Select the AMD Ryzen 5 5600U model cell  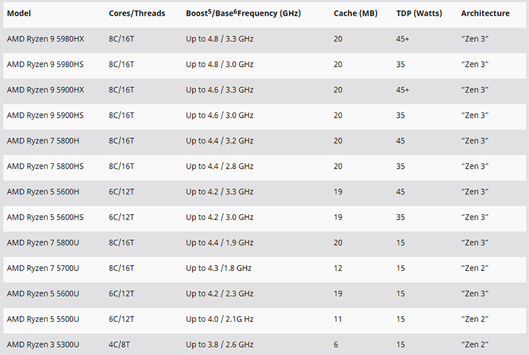click(x=43, y=294)
